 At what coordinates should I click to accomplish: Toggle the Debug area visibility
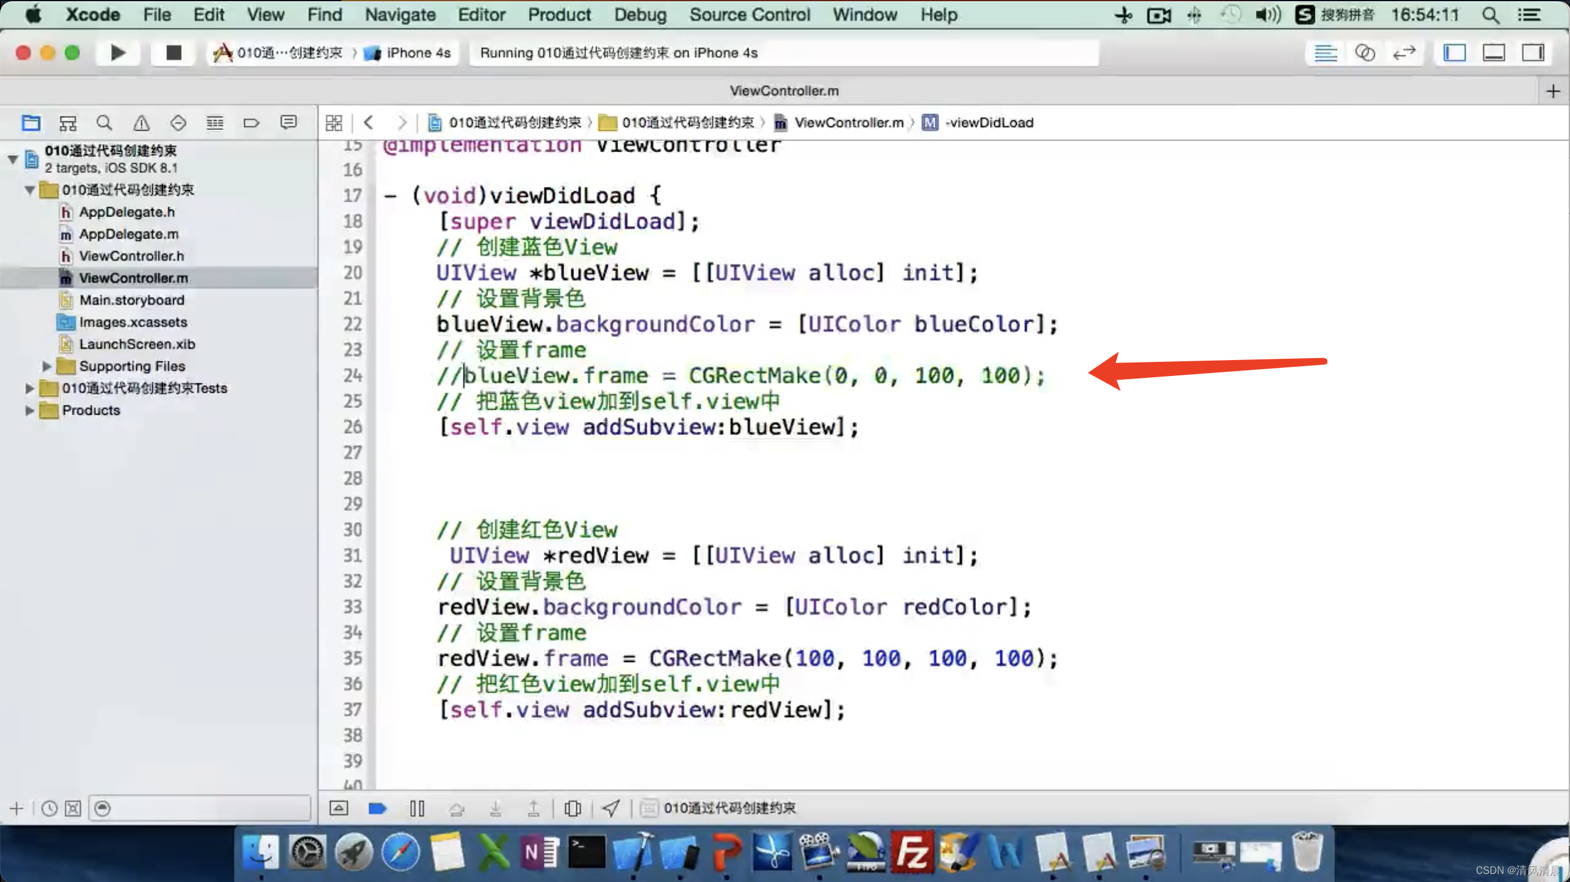point(1493,53)
